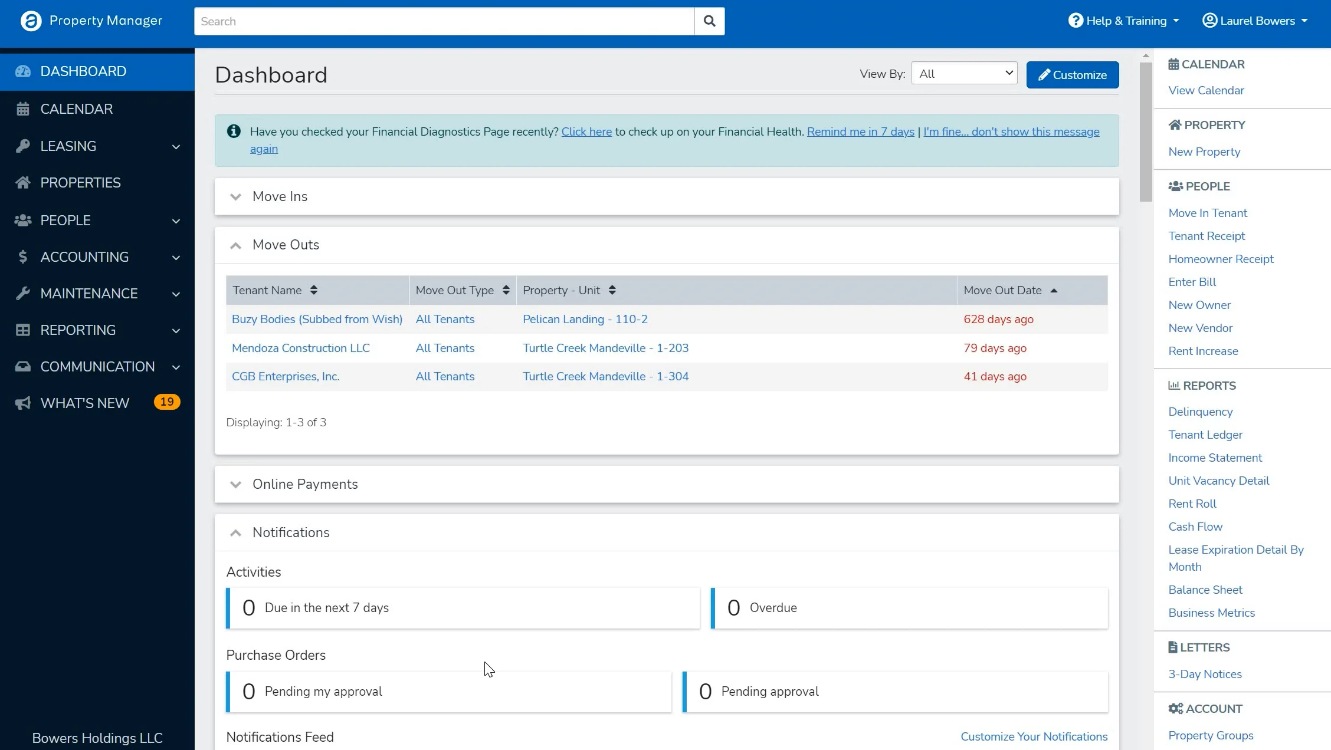1331x750 pixels.
Task: Open What's New in the sidebar
Action: coord(84,403)
